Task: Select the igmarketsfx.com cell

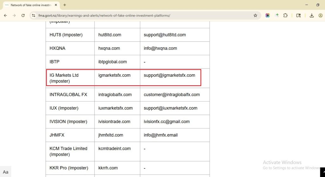Action: click(117, 78)
